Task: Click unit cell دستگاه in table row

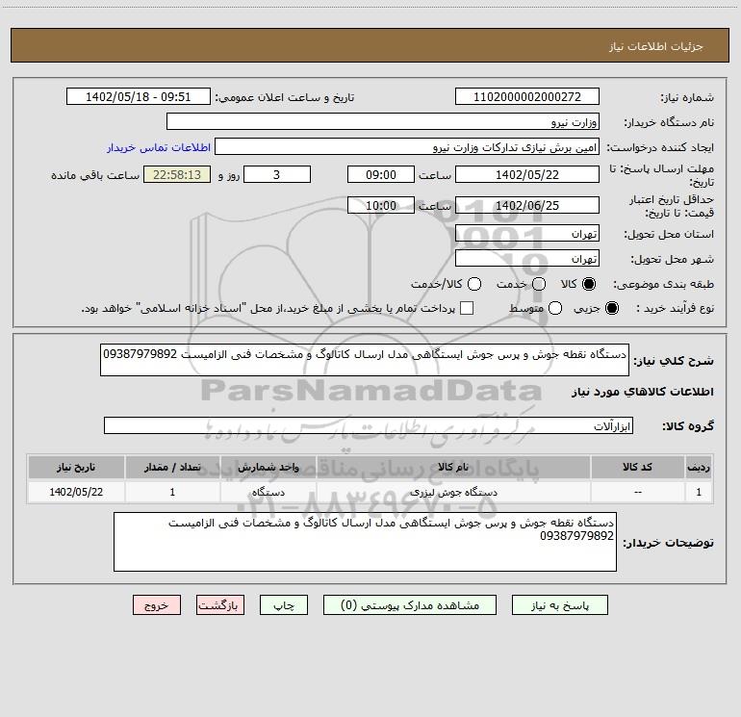Action: point(268,492)
